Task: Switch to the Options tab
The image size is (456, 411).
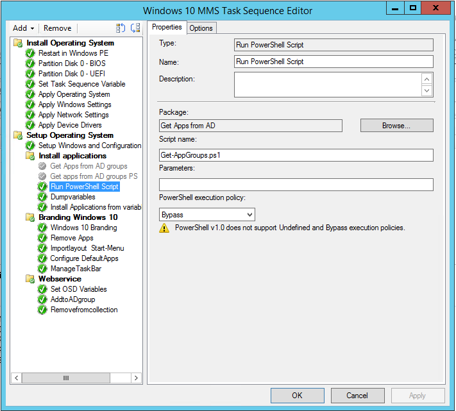Action: click(x=201, y=28)
